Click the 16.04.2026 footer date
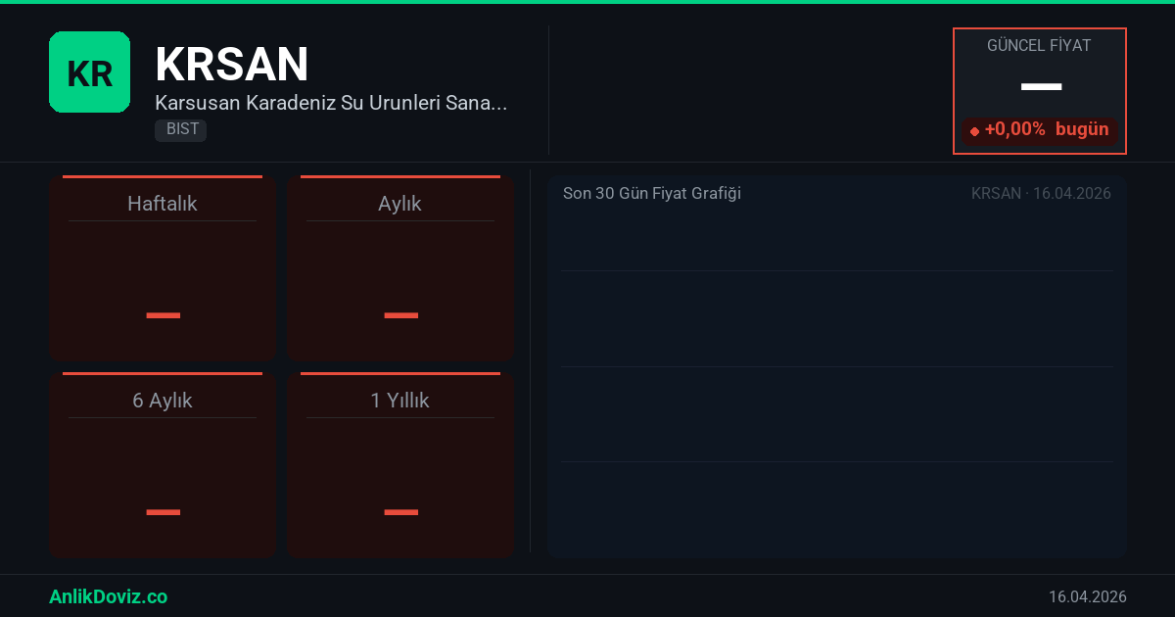Viewport: 1175px width, 617px height. point(1087,596)
